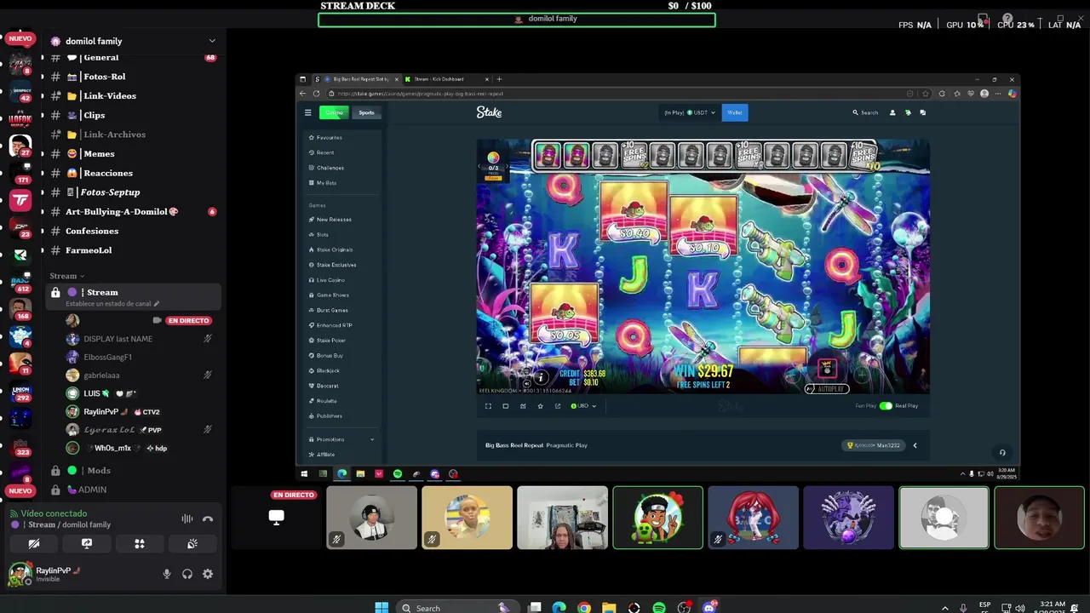Screen dimensions: 1090x613
Task: Switch to the Casino tab
Action: click(x=334, y=112)
